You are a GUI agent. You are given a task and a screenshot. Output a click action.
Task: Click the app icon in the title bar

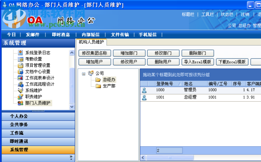(5, 5)
